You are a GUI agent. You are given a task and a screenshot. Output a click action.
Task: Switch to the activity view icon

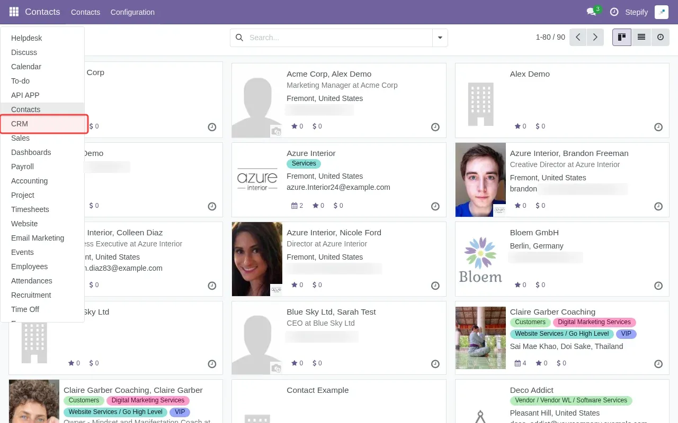659,37
